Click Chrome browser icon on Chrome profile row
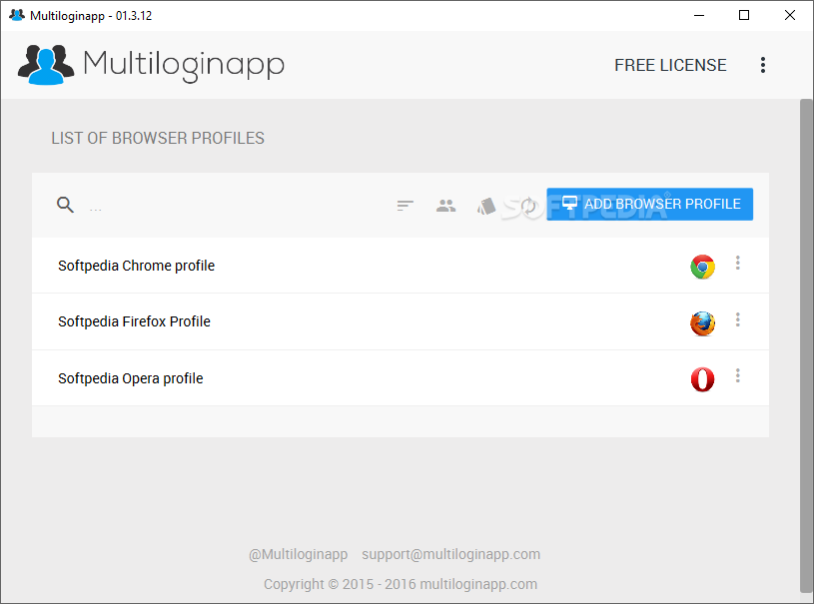 tap(702, 267)
